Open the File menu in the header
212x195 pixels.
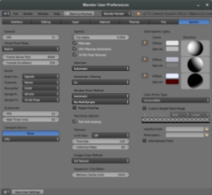[16, 14]
